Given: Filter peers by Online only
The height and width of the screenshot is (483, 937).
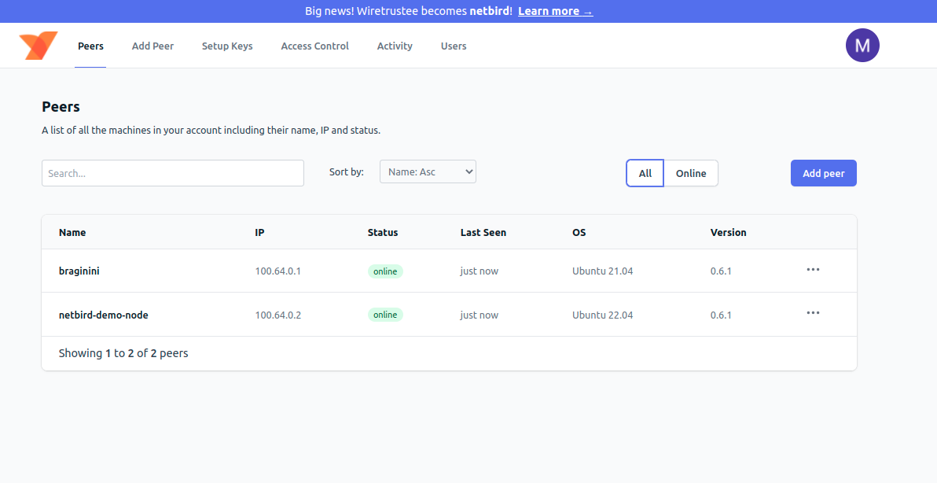Looking at the screenshot, I should (691, 173).
